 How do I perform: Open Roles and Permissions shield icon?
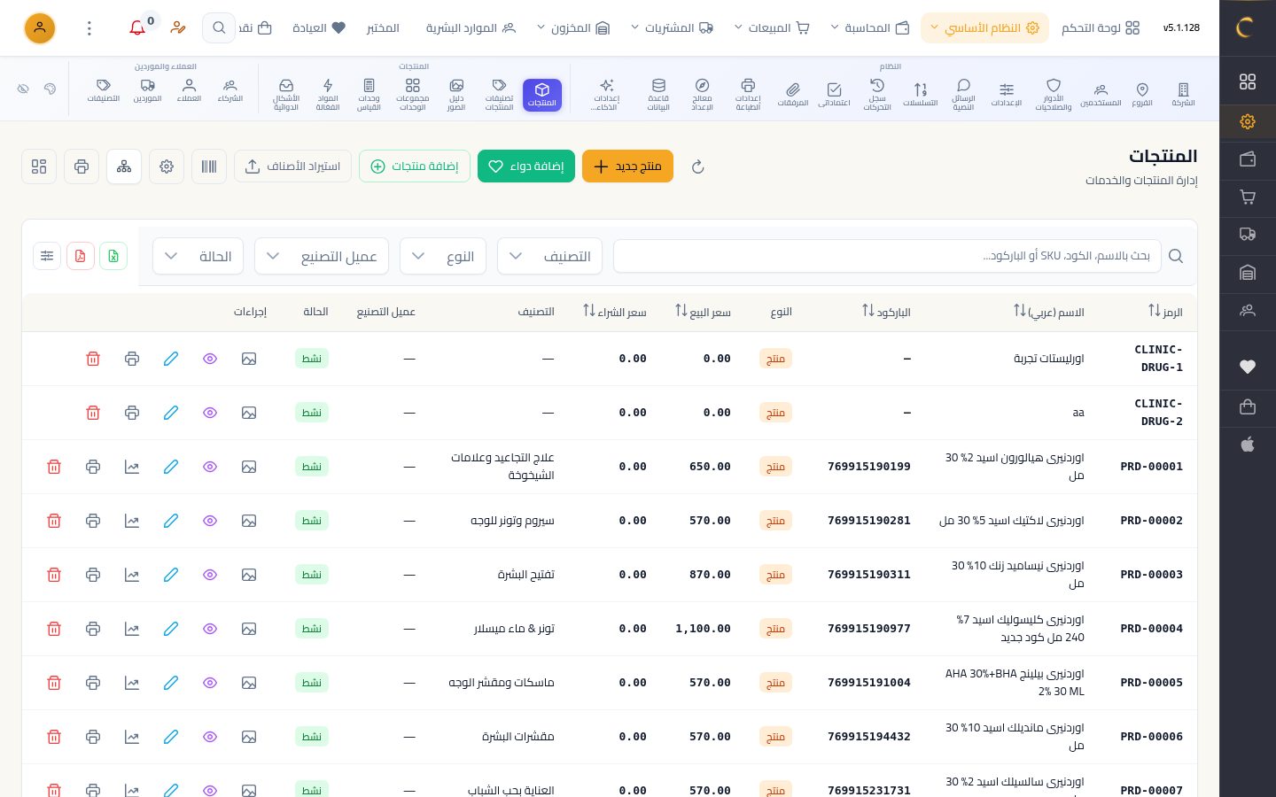pyautogui.click(x=1054, y=95)
